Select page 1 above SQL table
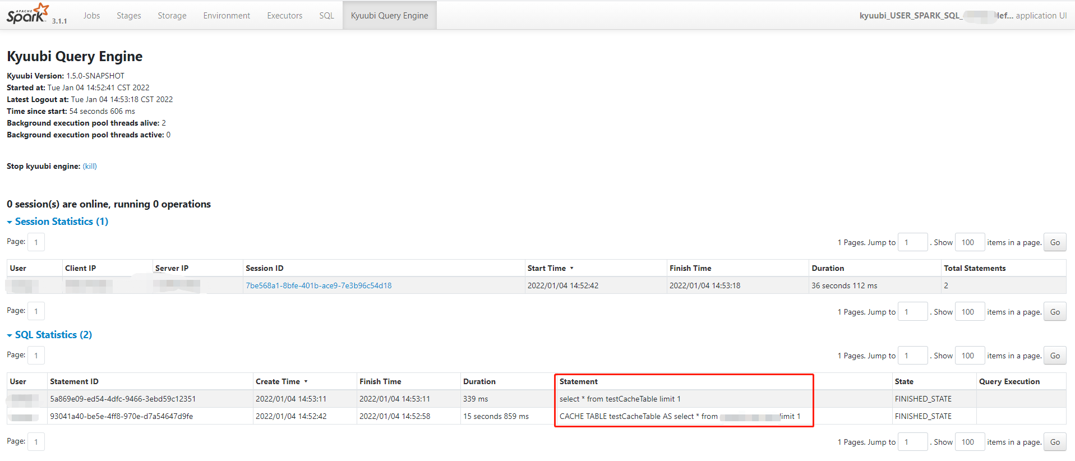 pyautogui.click(x=36, y=356)
